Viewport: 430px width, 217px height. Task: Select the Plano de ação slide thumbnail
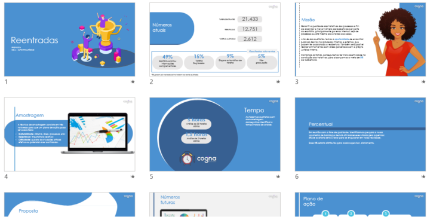360,204
